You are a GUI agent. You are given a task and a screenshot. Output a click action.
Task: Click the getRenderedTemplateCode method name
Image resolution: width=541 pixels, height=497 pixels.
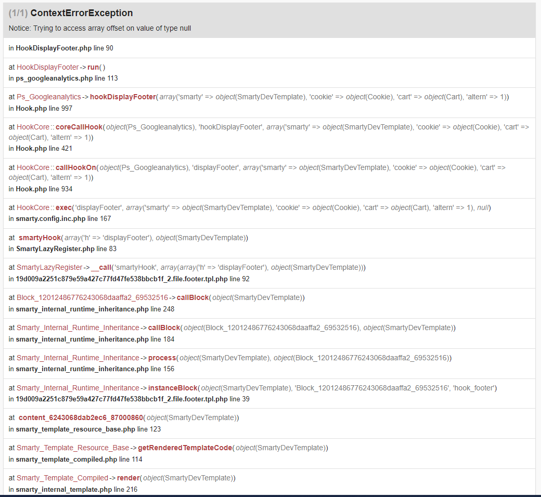click(x=185, y=448)
